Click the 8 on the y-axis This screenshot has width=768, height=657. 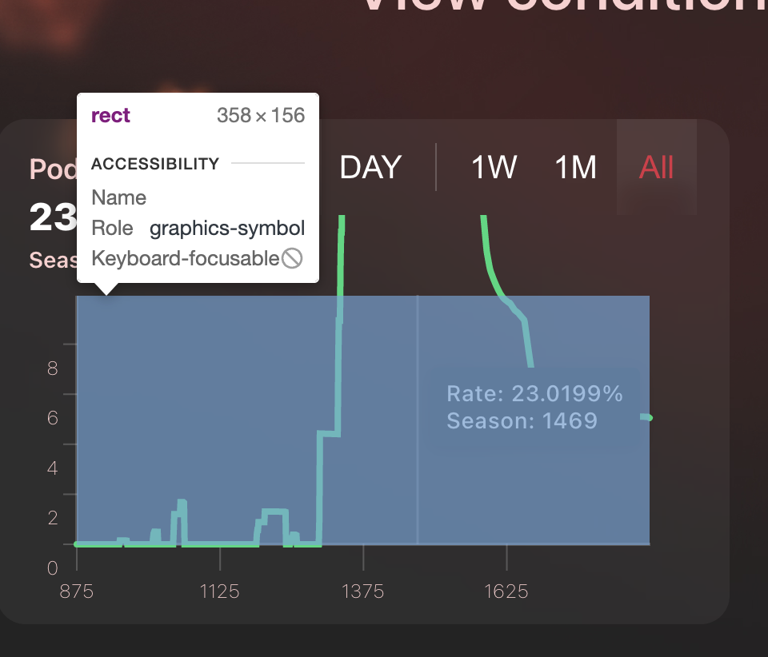(52, 368)
